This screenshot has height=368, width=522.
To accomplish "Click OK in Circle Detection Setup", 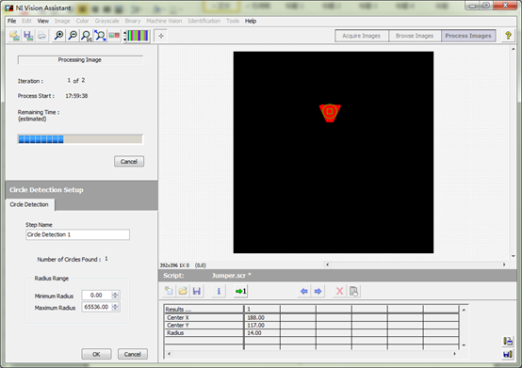I will click(x=96, y=354).
